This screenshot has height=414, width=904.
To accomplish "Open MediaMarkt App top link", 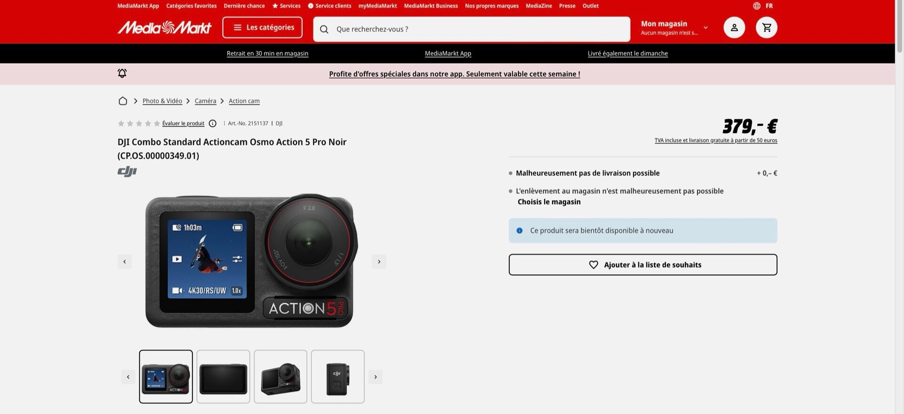I will pyautogui.click(x=138, y=6).
